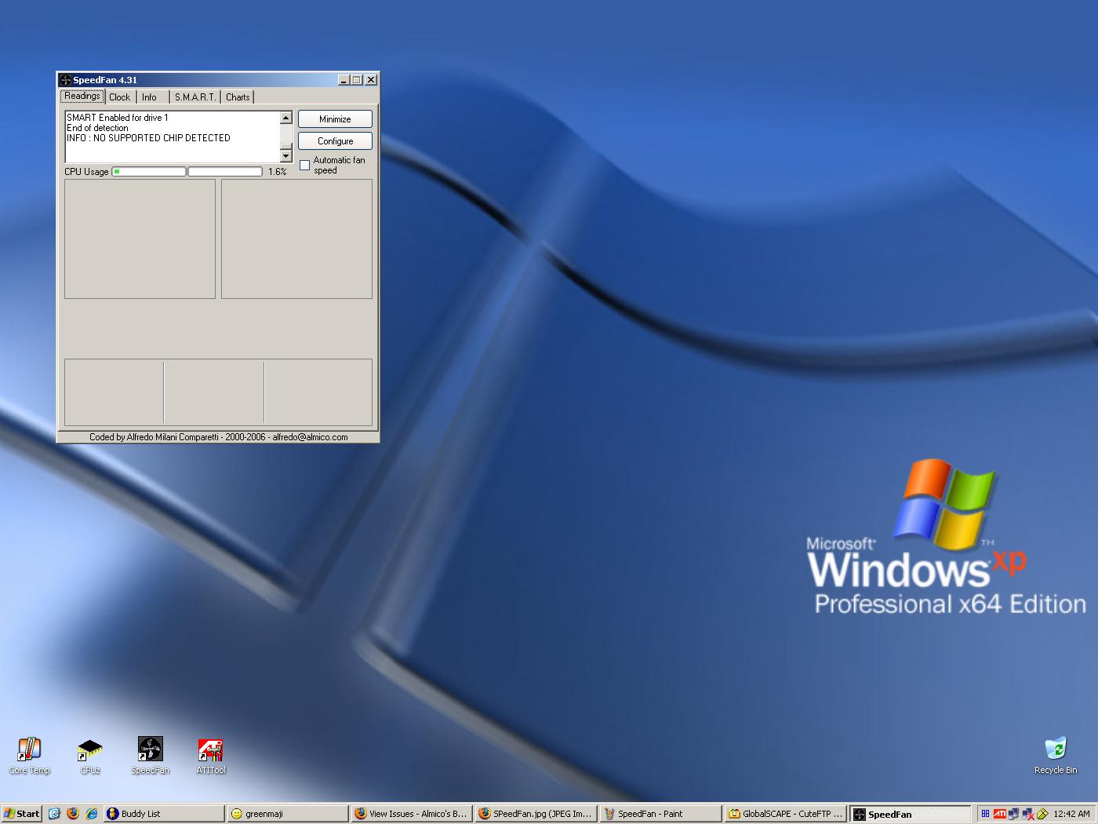
Task: Click the log scroll up arrow
Action: tap(286, 118)
